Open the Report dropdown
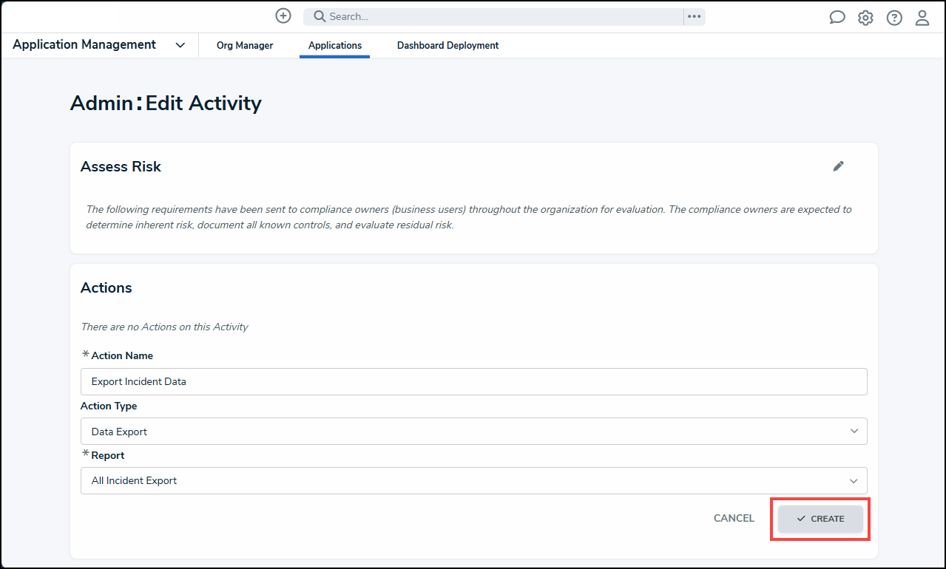The width and height of the screenshot is (946, 569). point(473,480)
